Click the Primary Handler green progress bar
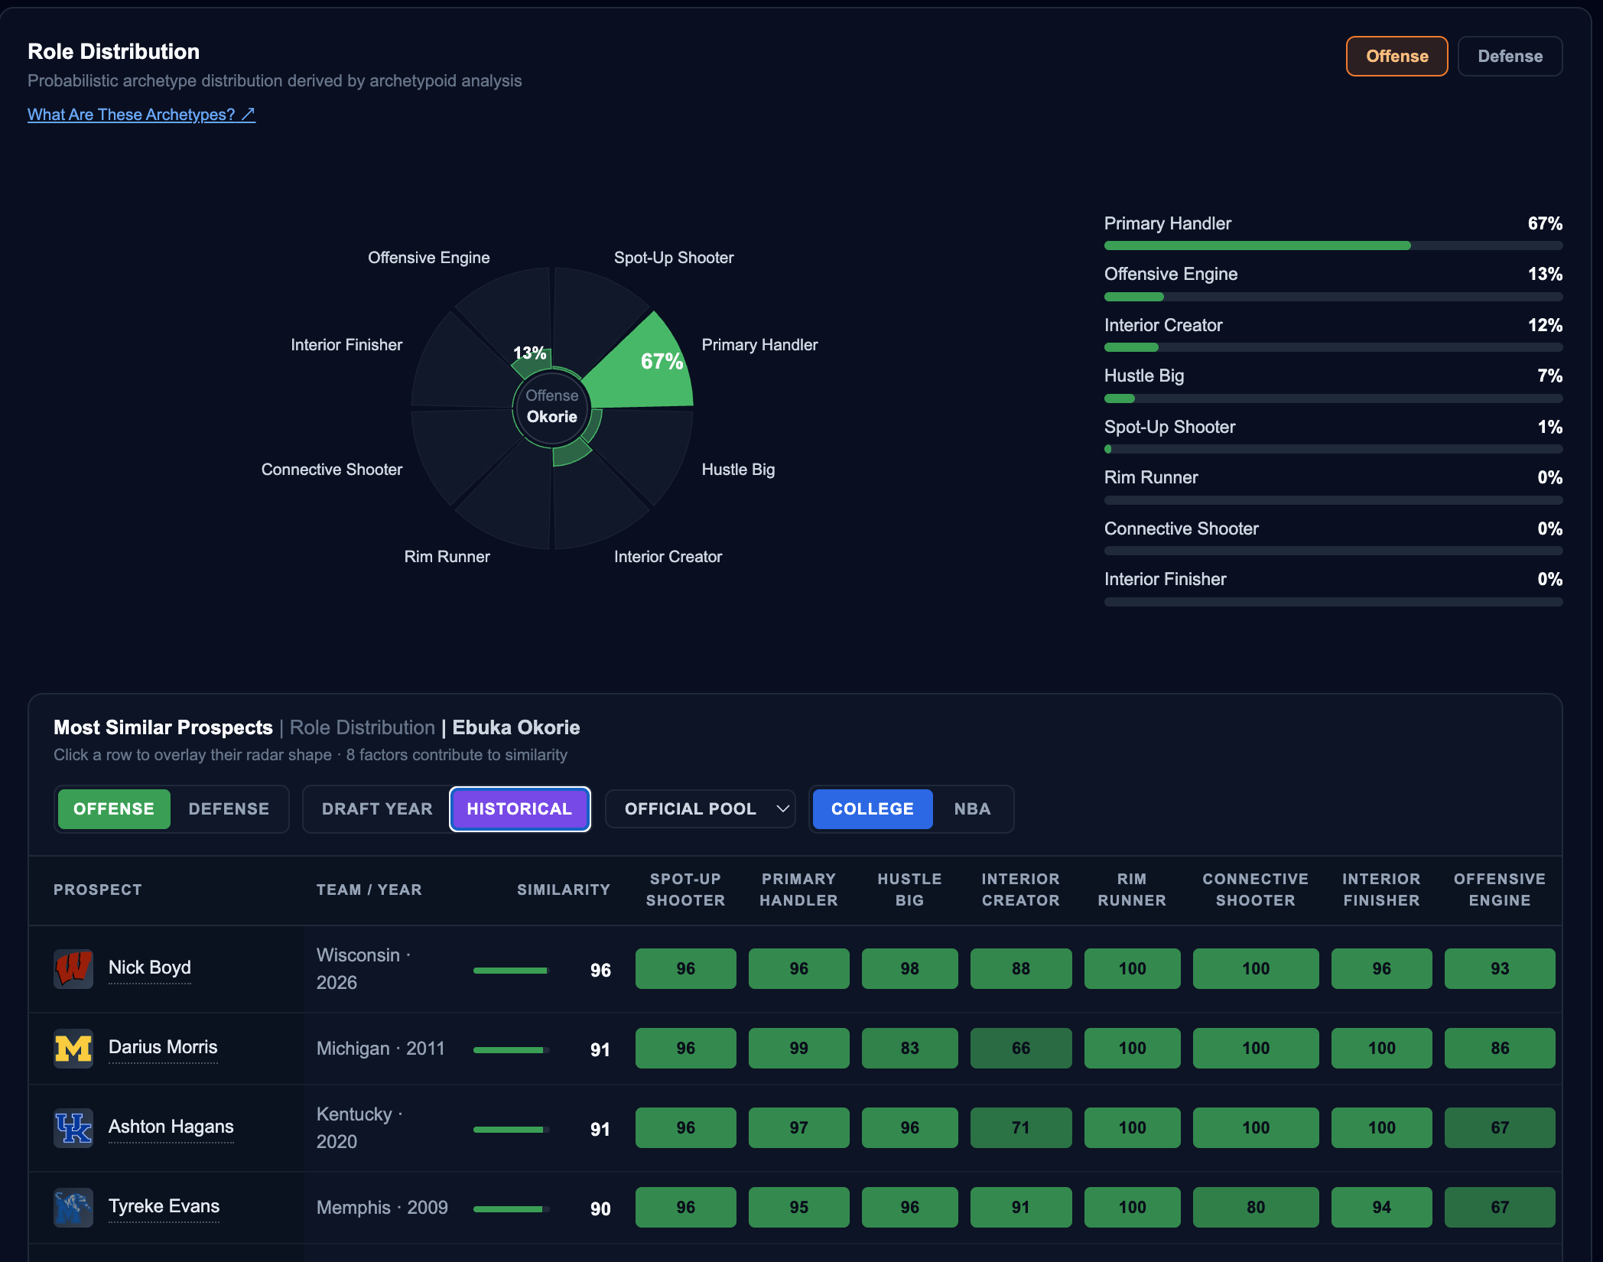Image resolution: width=1603 pixels, height=1262 pixels. click(1257, 246)
